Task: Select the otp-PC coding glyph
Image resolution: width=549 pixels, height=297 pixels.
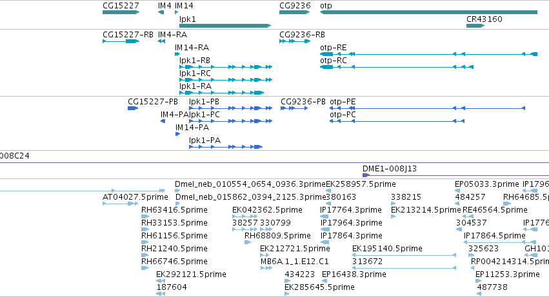Action: (x=397, y=121)
